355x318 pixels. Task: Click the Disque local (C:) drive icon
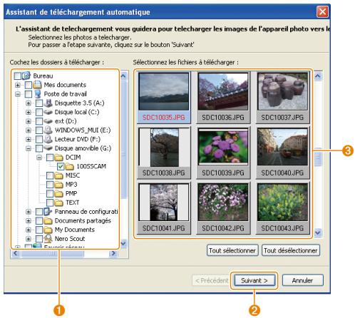tap(48, 112)
